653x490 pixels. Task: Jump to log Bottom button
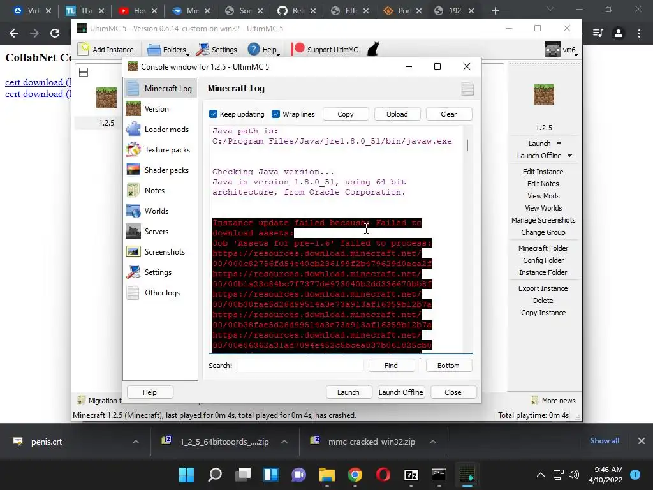coord(448,366)
